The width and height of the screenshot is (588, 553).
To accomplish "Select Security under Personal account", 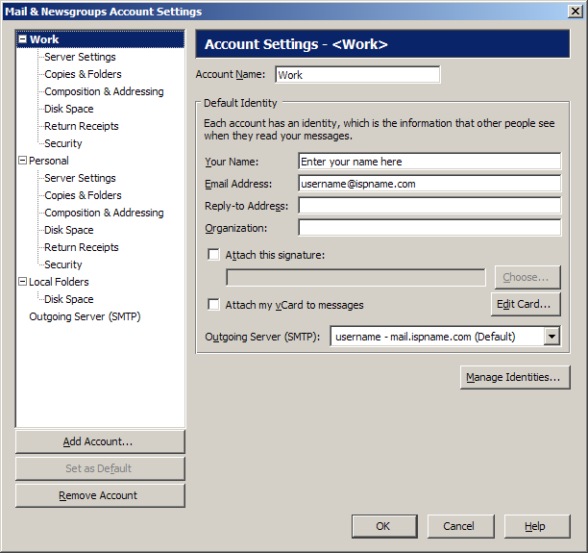I will point(63,265).
